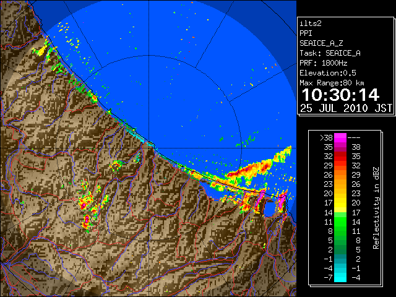
Task: Click the magenta '>38' legend swatch
Action: (340, 138)
